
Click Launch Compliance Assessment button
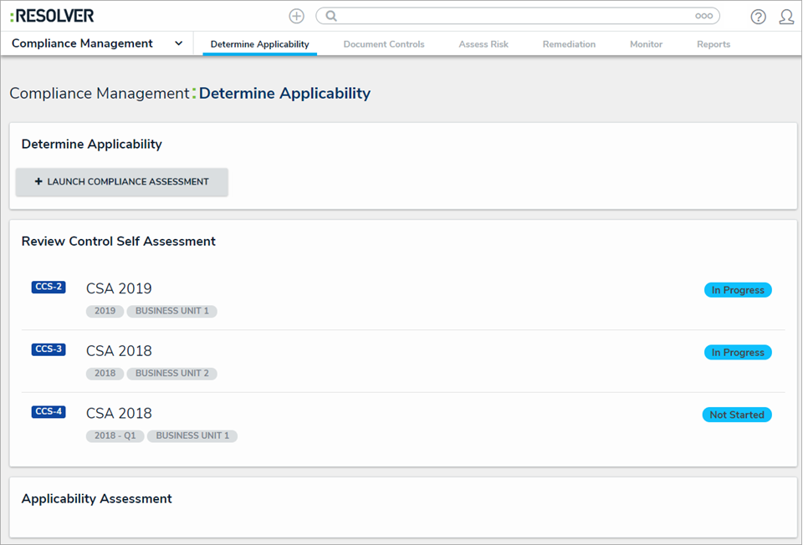(122, 181)
